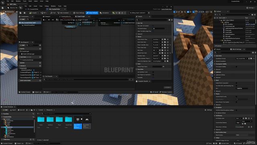
Task: Click the Compile button in the blueprint toolbar
Action: [33, 13]
